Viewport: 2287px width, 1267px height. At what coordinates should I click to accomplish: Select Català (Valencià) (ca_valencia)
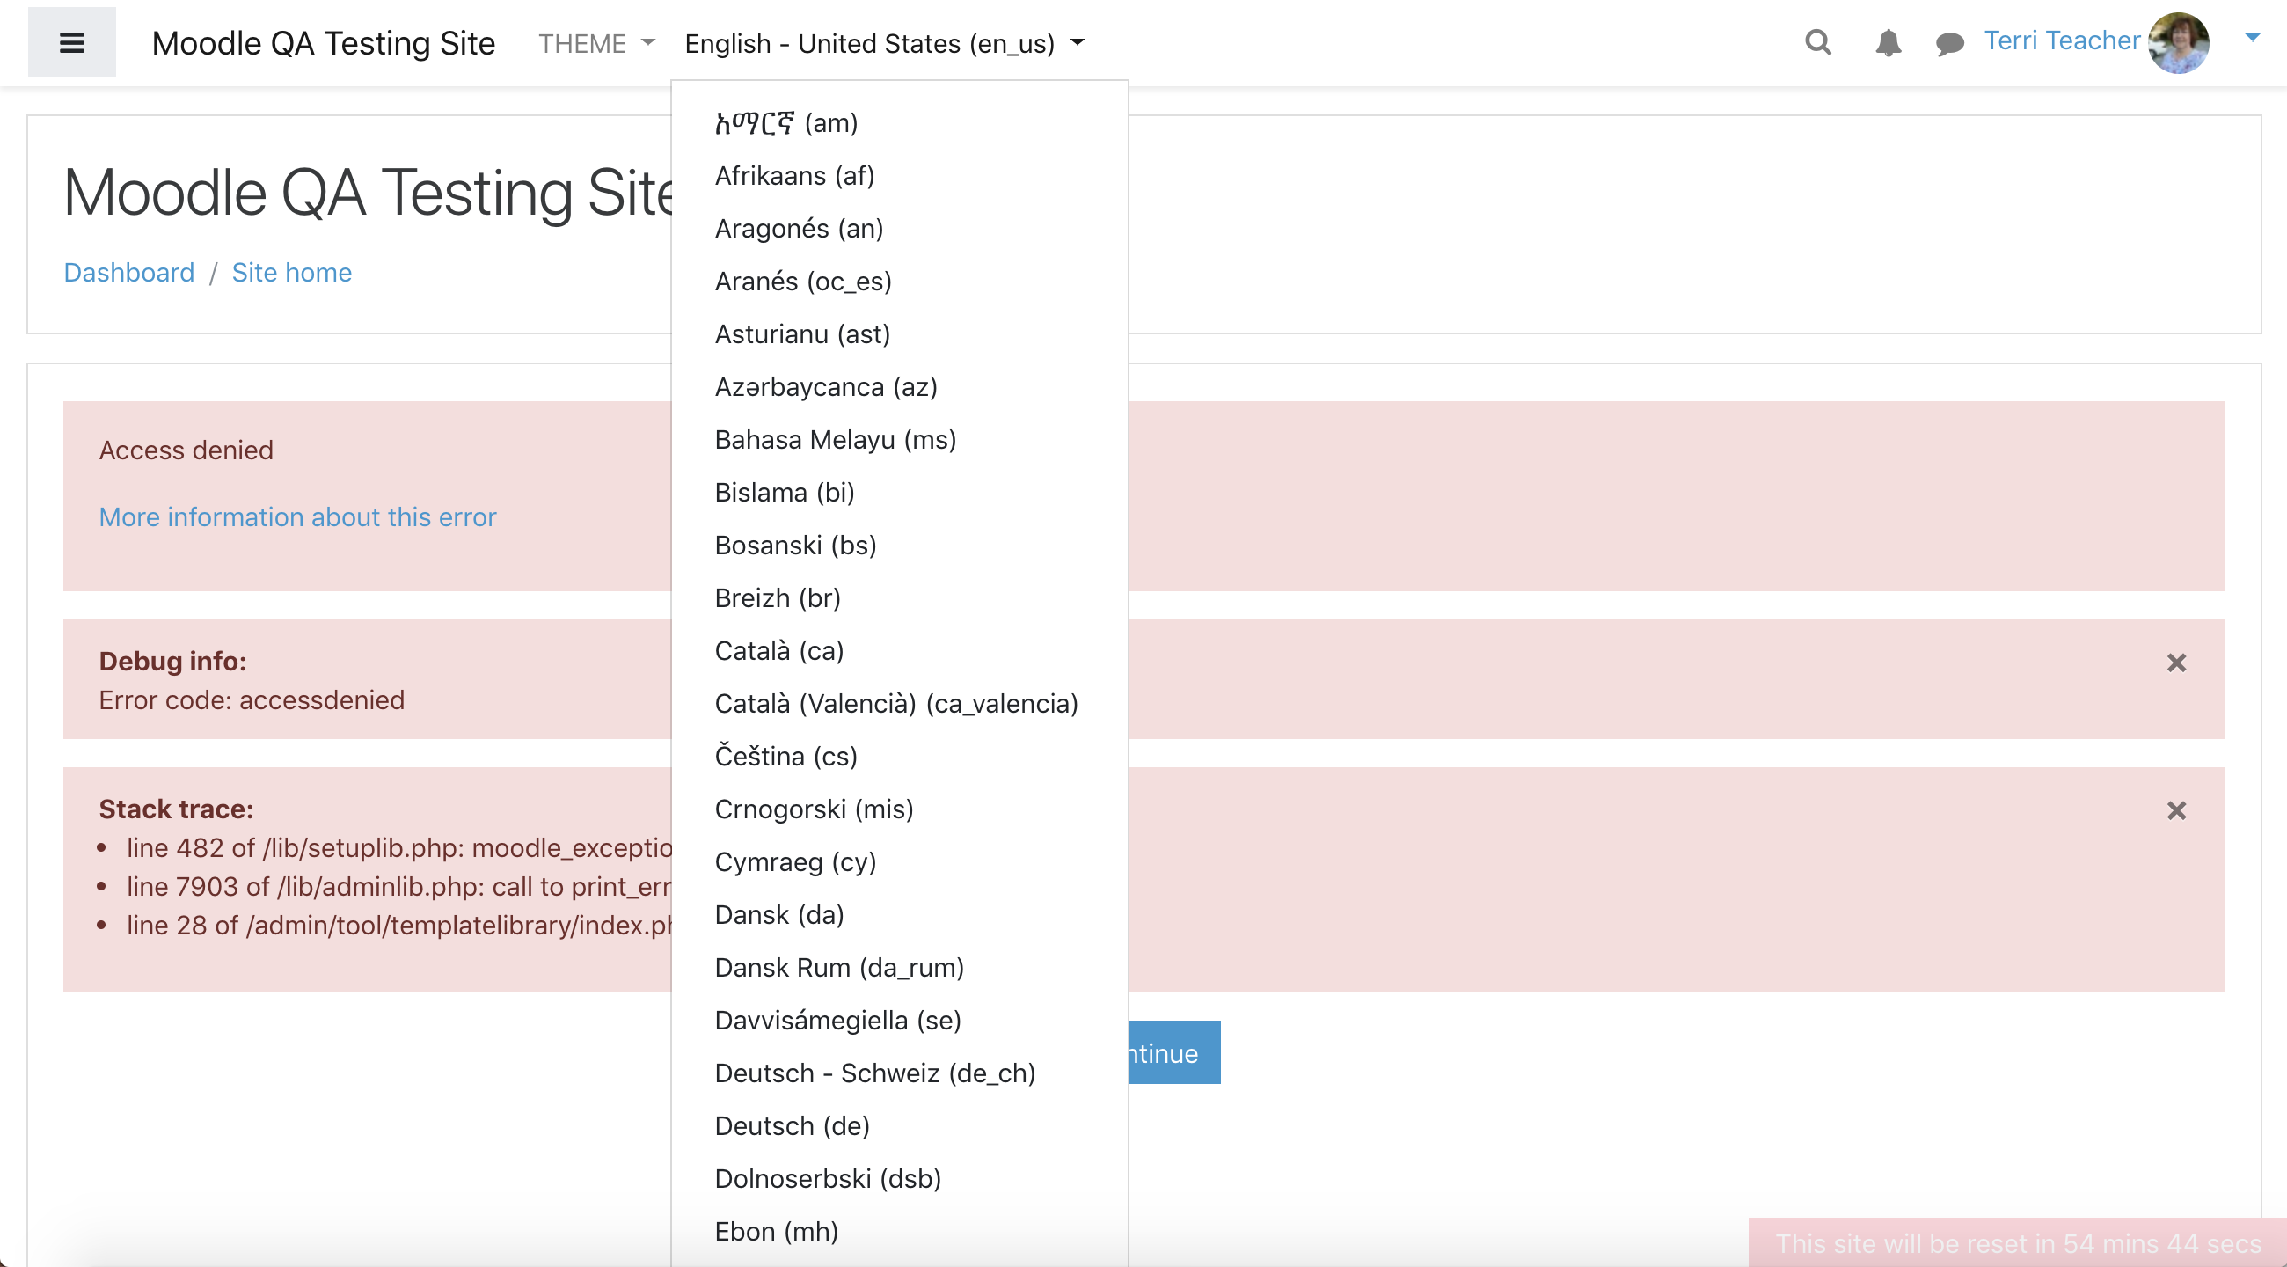pos(898,704)
